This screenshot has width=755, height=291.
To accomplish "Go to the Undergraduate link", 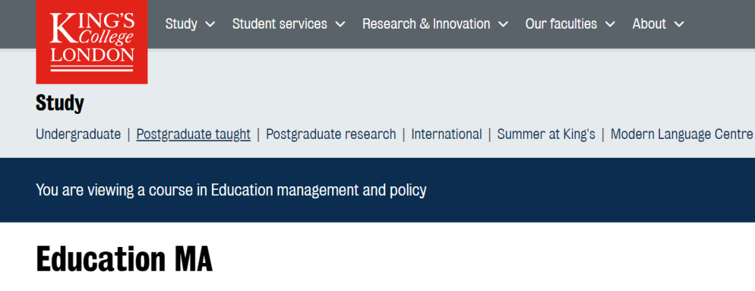I will [x=78, y=134].
